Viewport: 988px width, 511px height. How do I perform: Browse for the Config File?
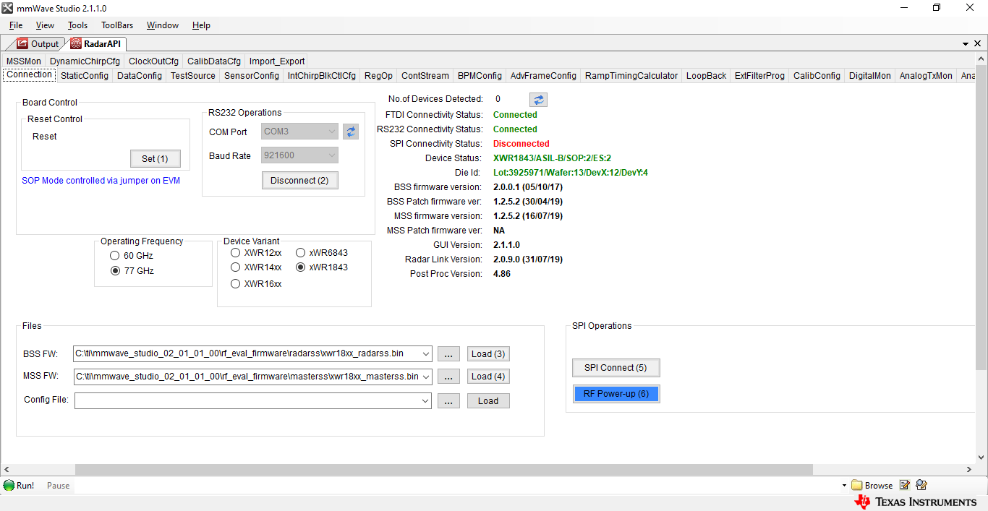click(x=448, y=400)
